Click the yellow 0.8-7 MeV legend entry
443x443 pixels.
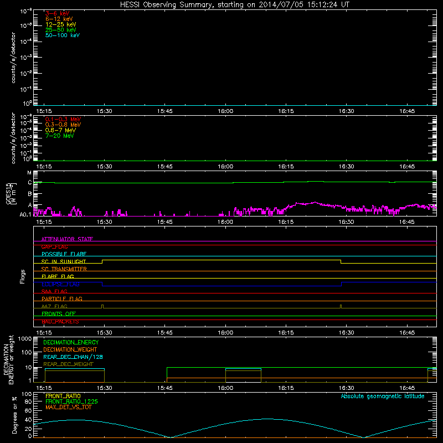[x=60, y=130]
